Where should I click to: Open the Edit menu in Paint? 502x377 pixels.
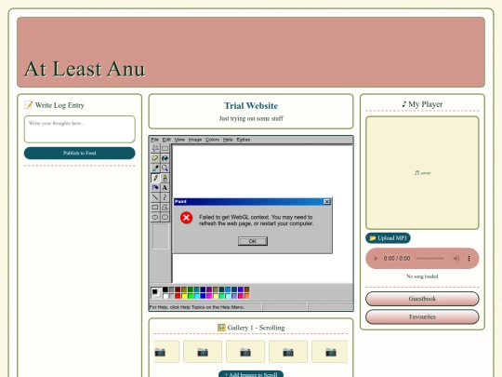166,140
